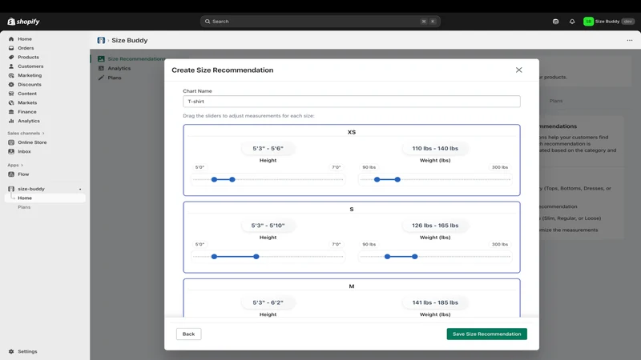
Task: Click the Online Store icon
Action: click(x=11, y=142)
